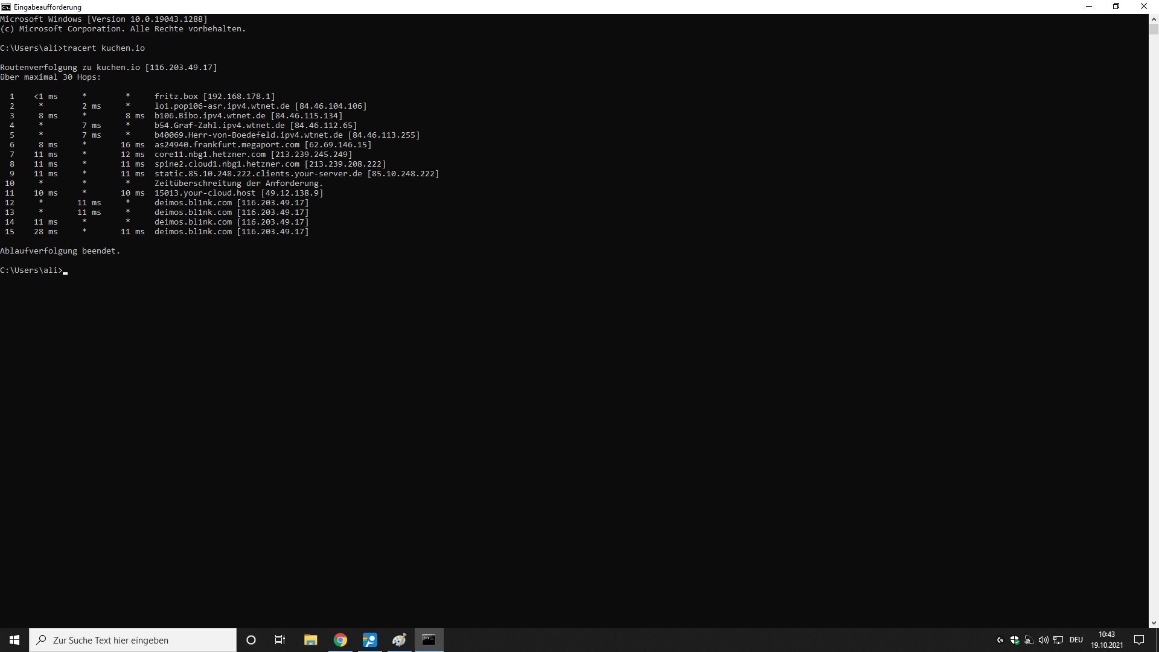Open the Windows Security shield tray icon
Viewport: 1159px width, 652px height.
point(1015,640)
